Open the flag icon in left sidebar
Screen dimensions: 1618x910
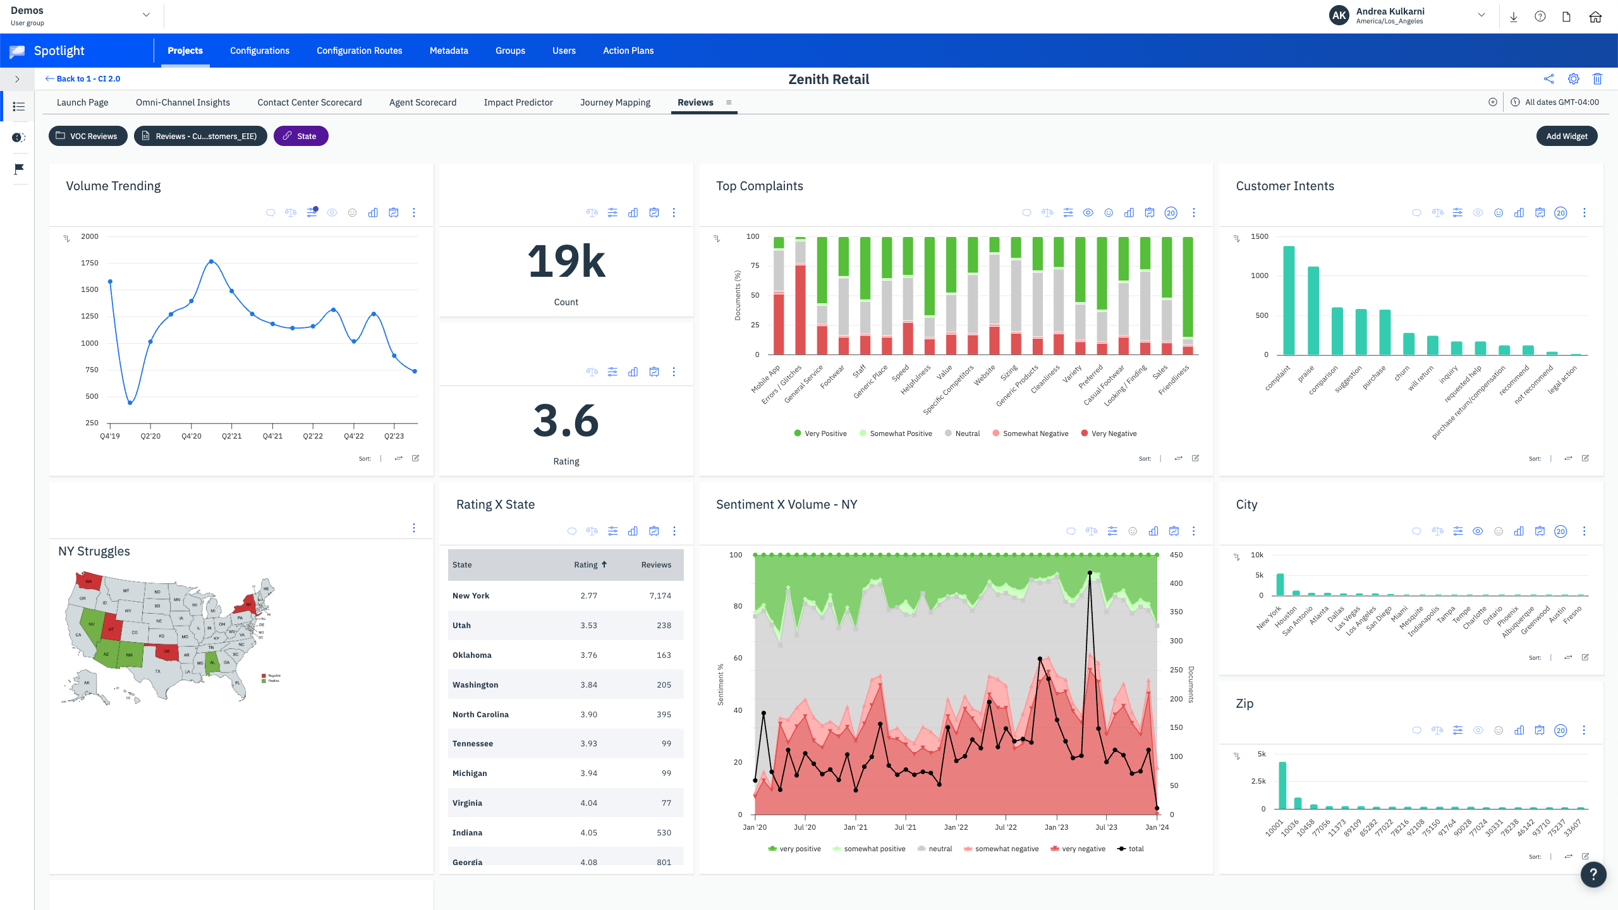[x=19, y=169]
